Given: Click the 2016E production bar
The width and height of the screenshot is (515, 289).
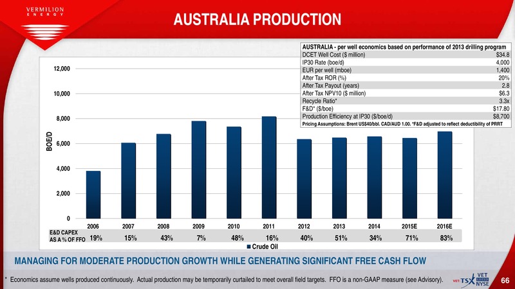Looking at the screenshot, I should click(445, 175).
